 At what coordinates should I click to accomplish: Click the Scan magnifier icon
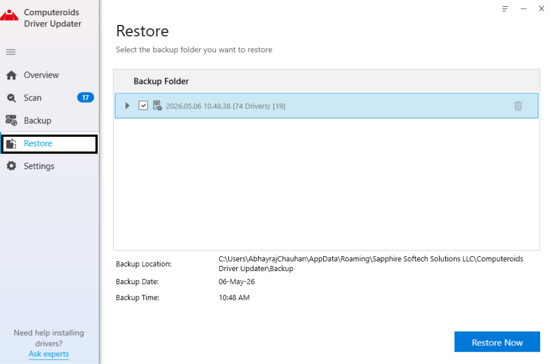click(x=11, y=98)
